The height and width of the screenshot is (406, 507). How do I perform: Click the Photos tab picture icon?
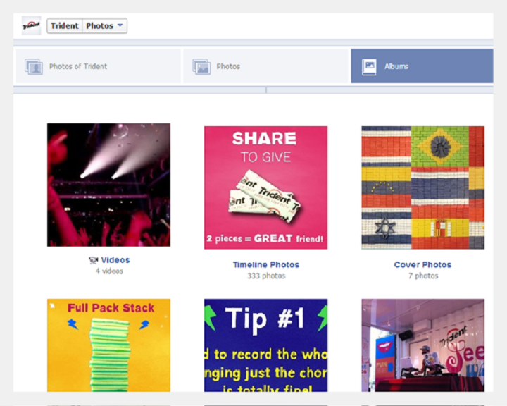(201, 66)
